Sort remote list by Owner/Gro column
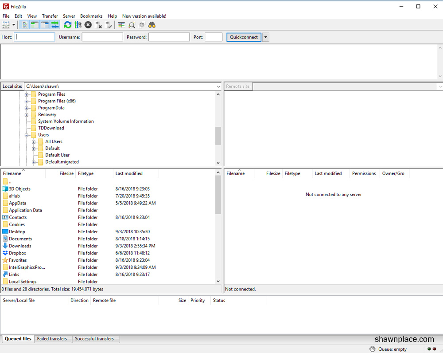443x353 pixels. [395, 173]
